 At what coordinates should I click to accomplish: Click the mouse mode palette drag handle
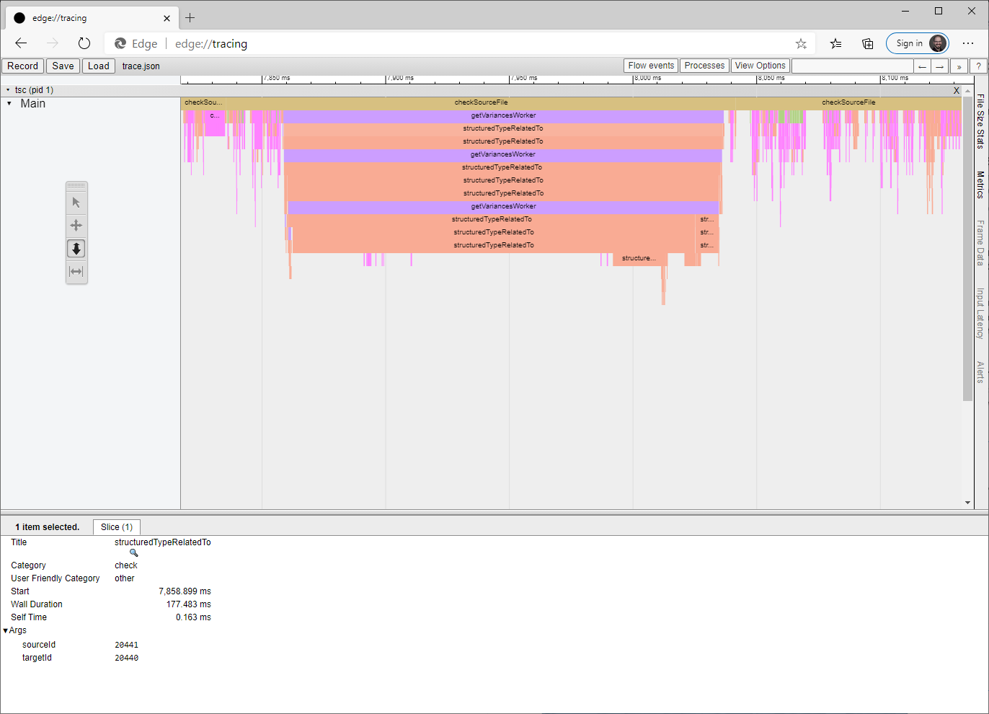pos(76,186)
